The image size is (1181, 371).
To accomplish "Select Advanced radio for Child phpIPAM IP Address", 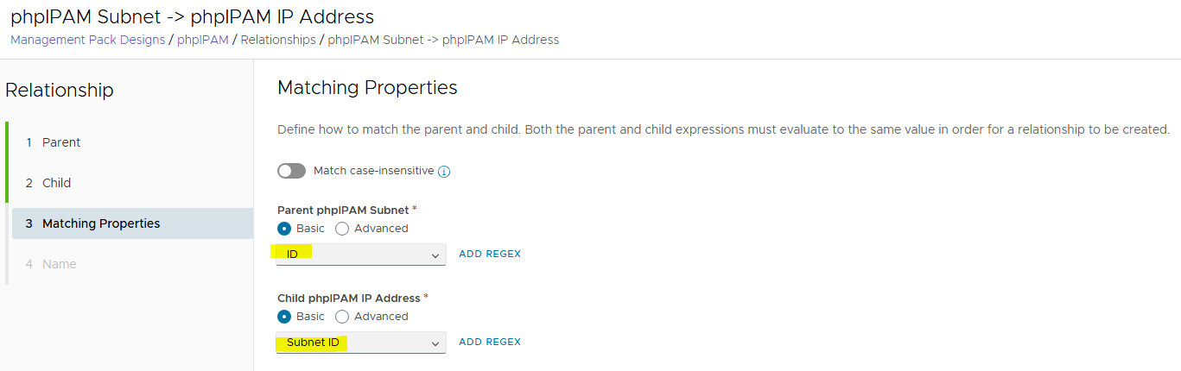I will coord(342,317).
